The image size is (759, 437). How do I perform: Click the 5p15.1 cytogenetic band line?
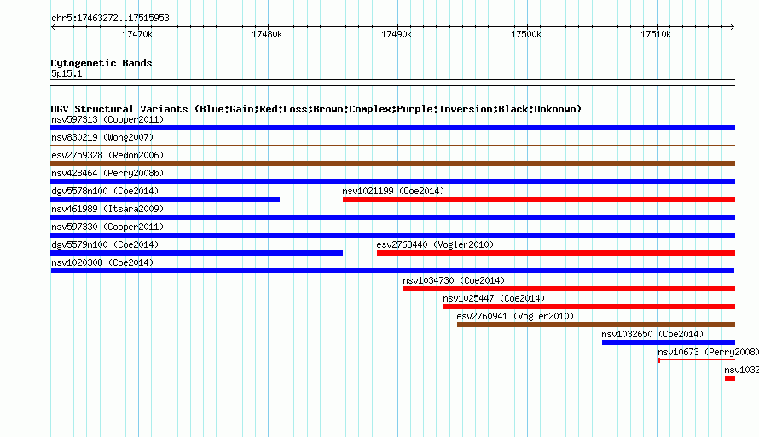tap(392, 83)
